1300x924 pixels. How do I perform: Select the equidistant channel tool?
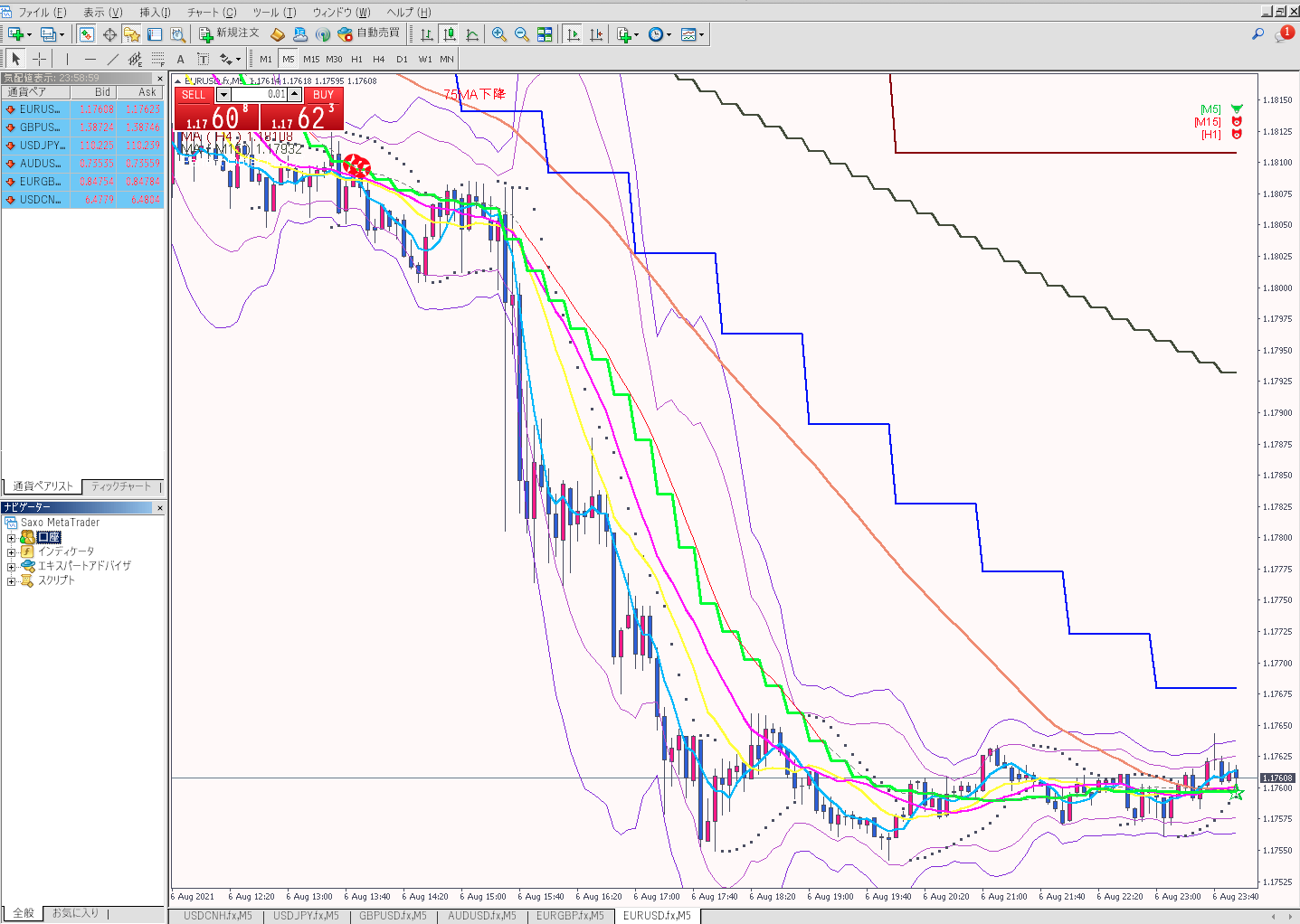135,59
